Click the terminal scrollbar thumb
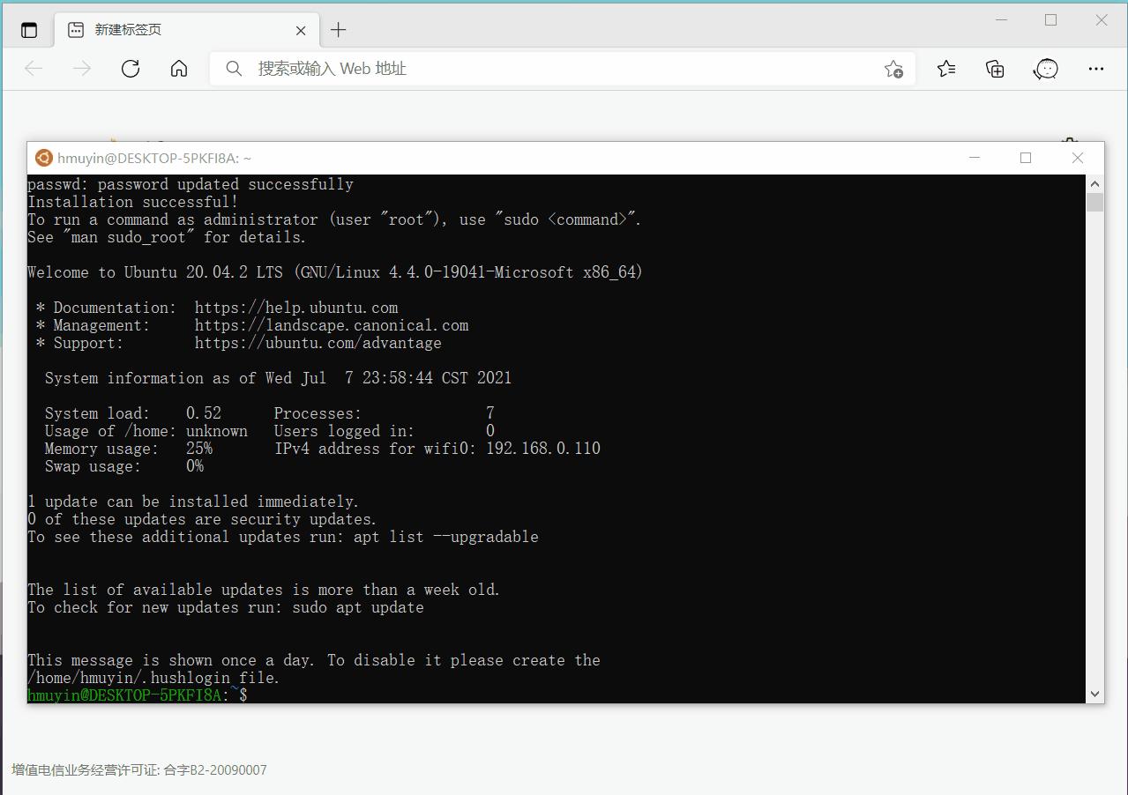The image size is (1128, 795). [x=1094, y=201]
